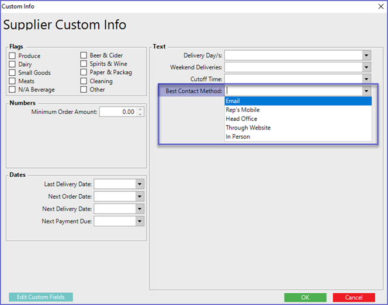Click the Flags group label
388x305 pixels.
tap(16, 47)
